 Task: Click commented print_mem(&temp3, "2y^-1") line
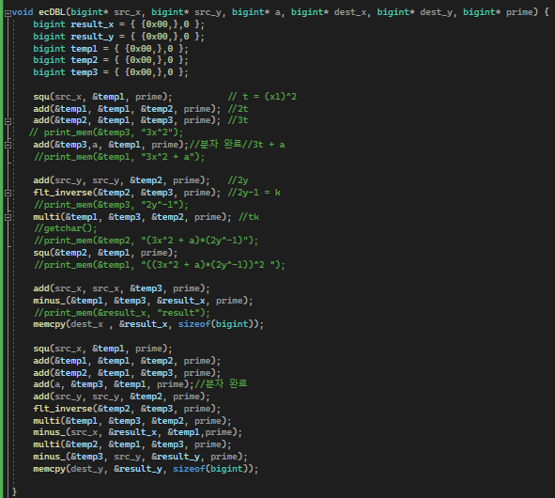point(111,205)
